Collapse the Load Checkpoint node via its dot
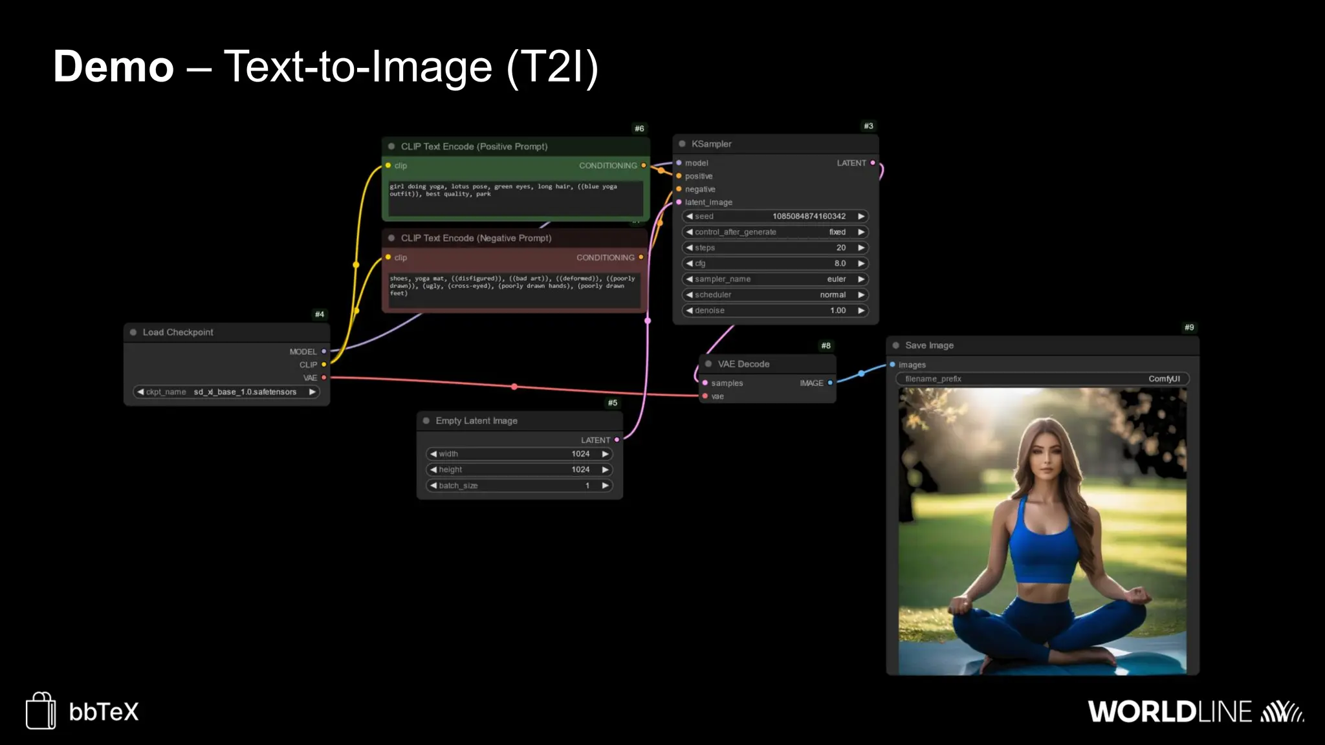The height and width of the screenshot is (745, 1325). [133, 332]
